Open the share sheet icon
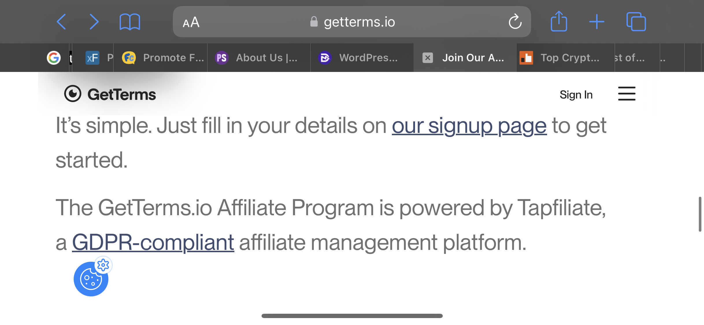704x325 pixels. 559,21
